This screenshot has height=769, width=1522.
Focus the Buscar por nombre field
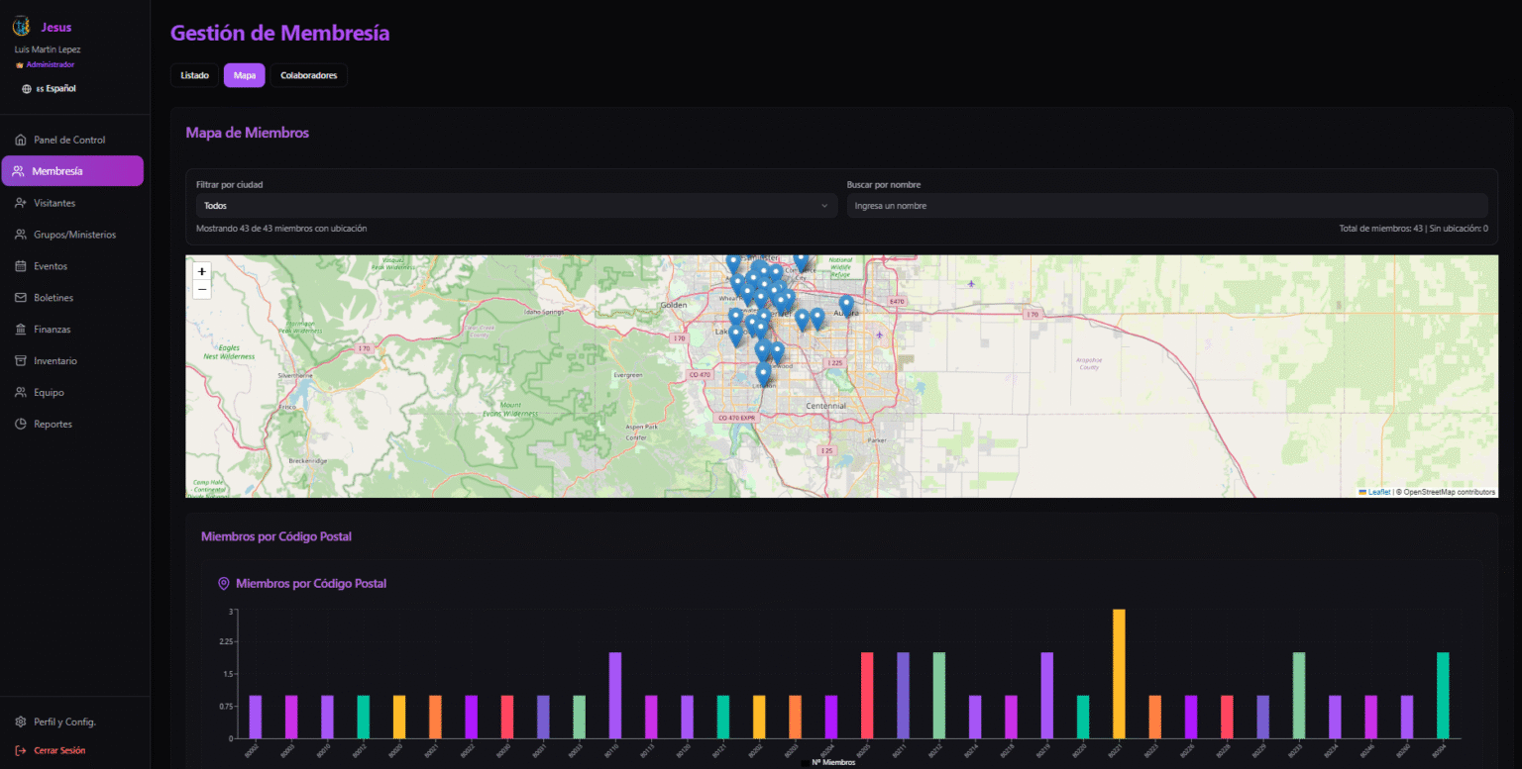tap(1166, 206)
